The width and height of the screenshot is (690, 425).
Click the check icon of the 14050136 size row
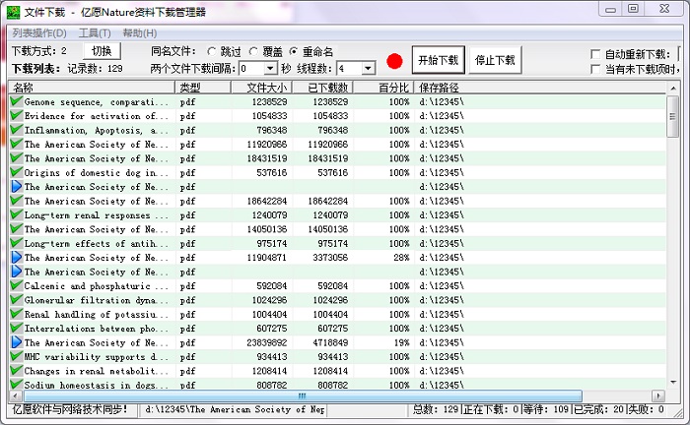click(x=17, y=229)
